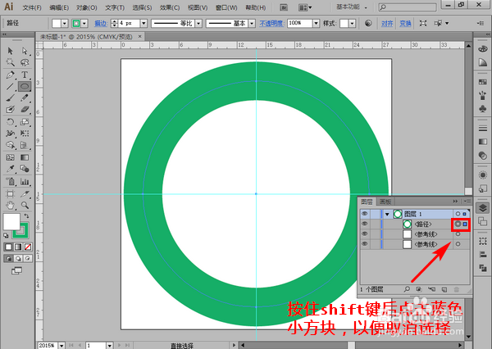Open stroke color dropdown in control bar
Screen dimensions: 492x349
click(84, 23)
